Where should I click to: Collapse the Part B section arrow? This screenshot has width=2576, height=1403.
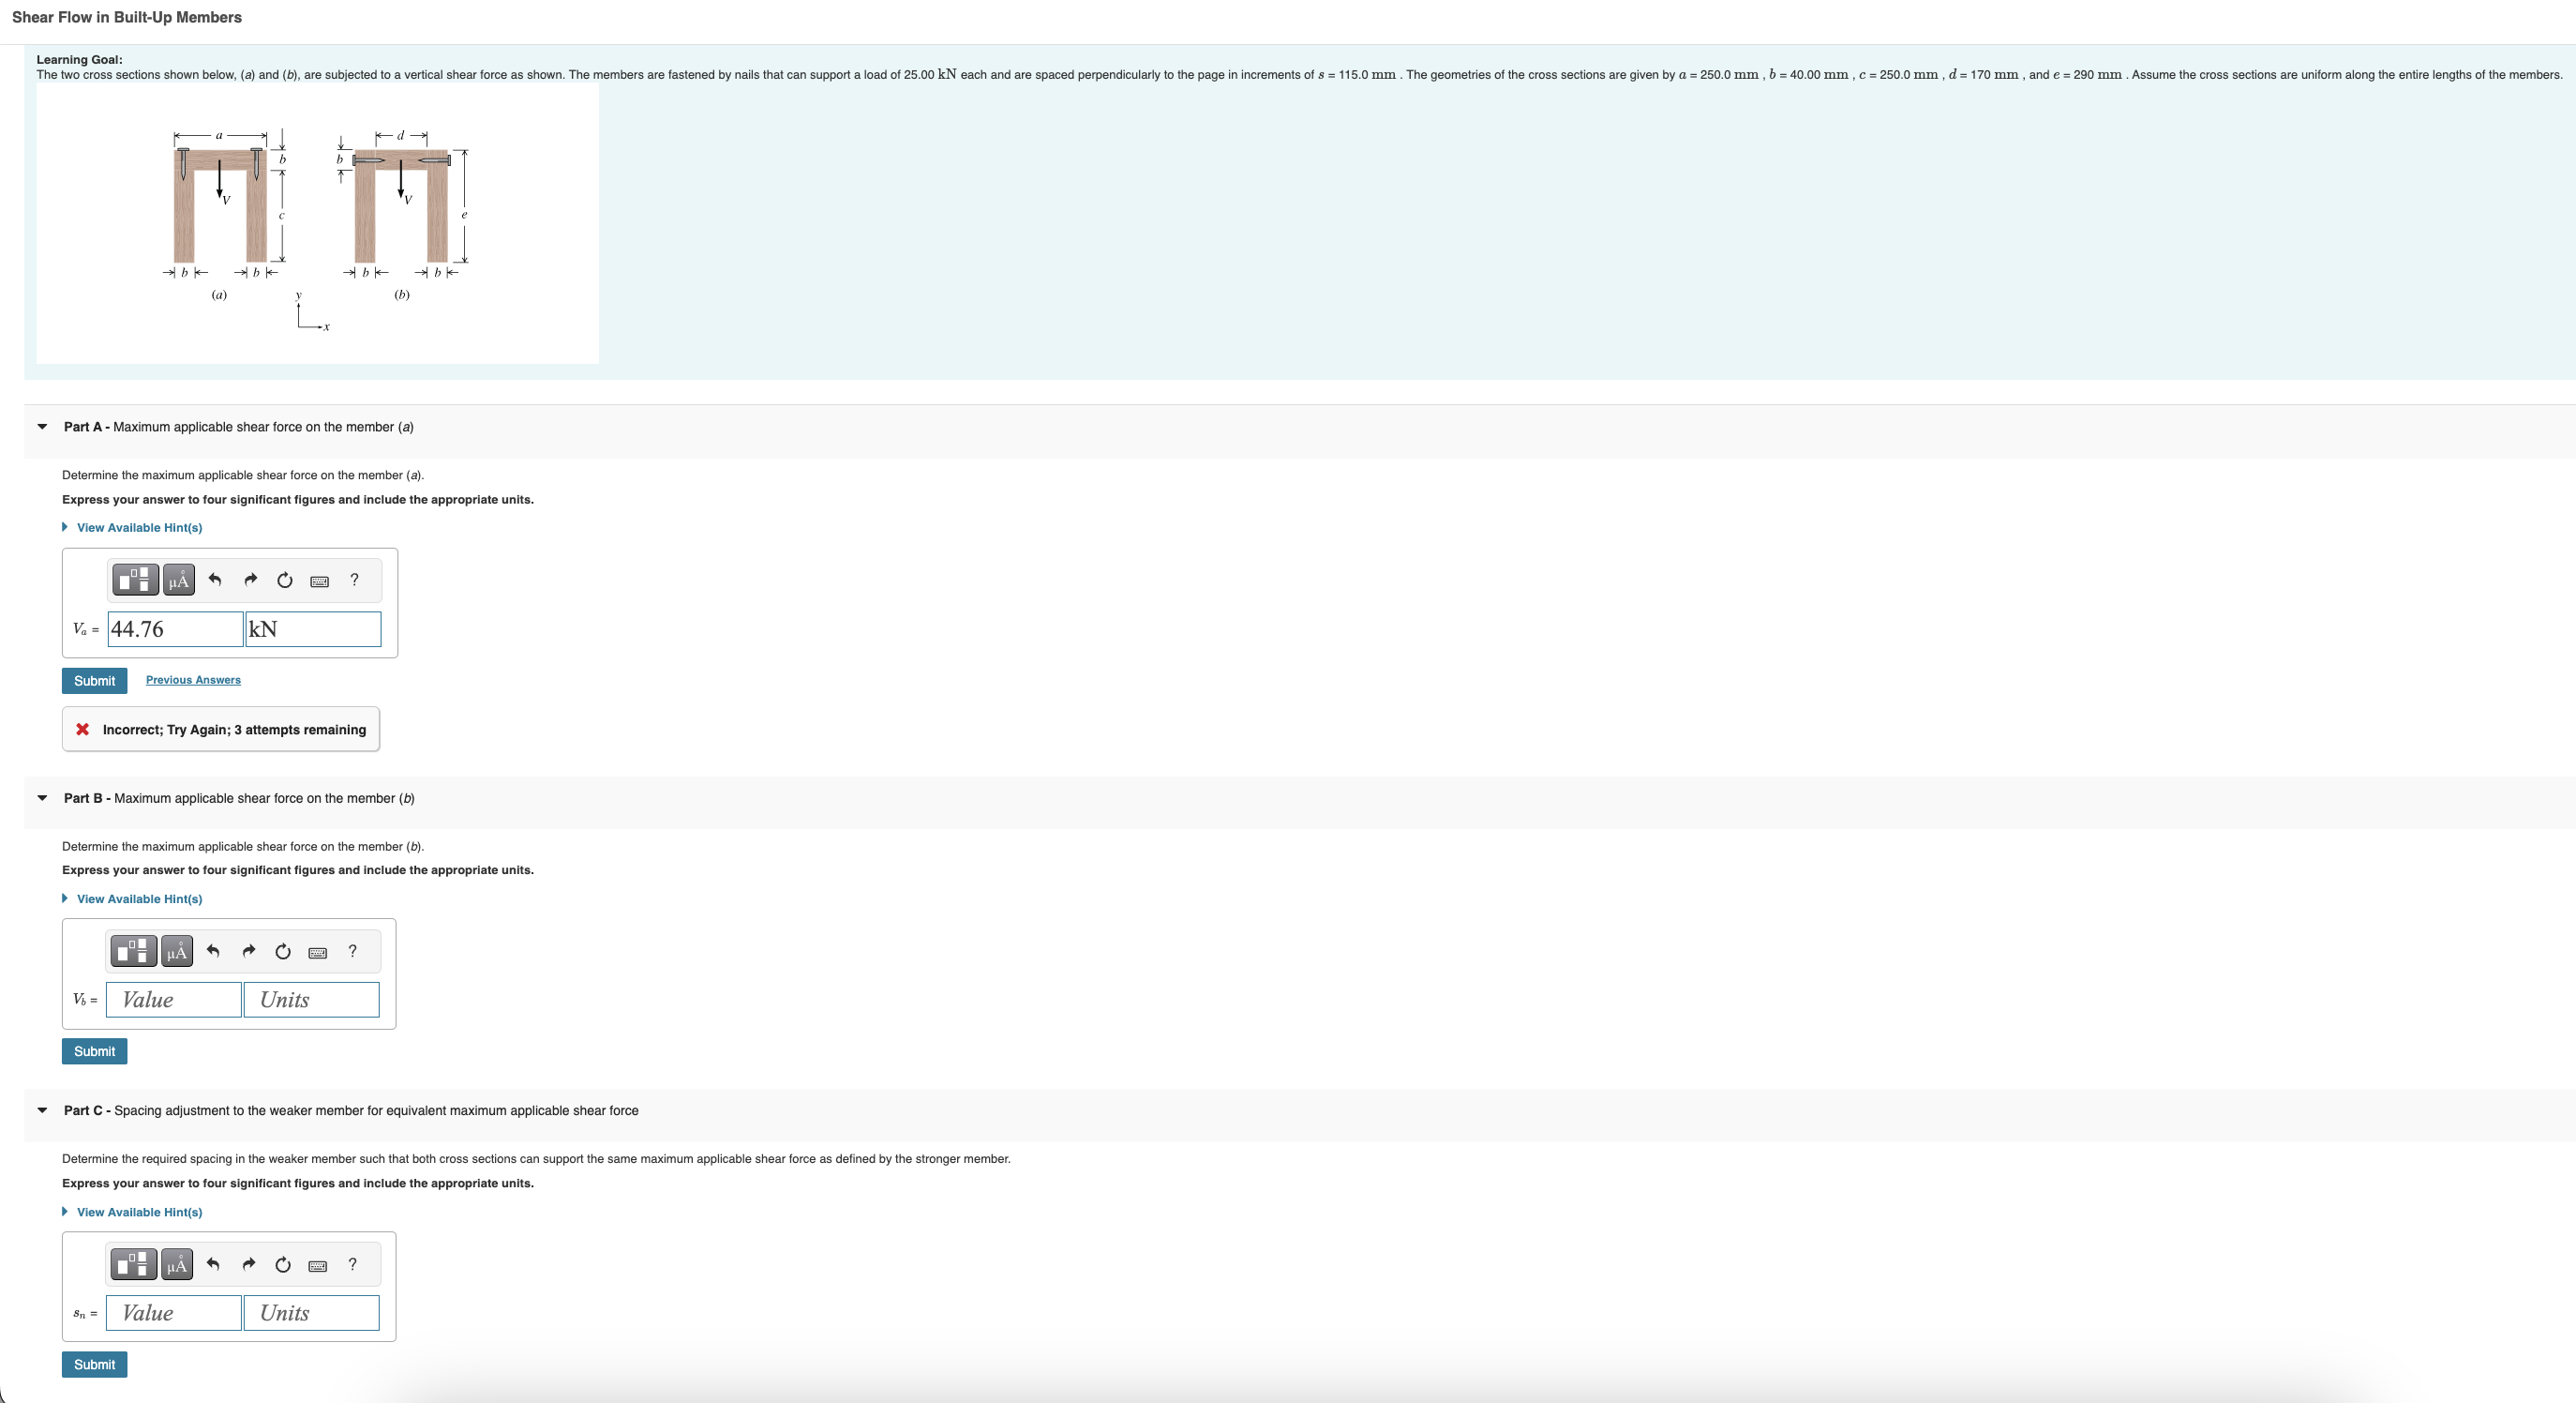[x=42, y=797]
